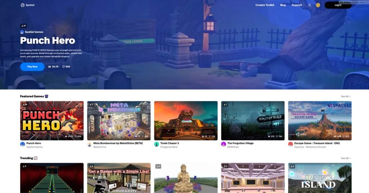369x193 pixels.
Task: Click the Play Now button
Action: click(32, 67)
